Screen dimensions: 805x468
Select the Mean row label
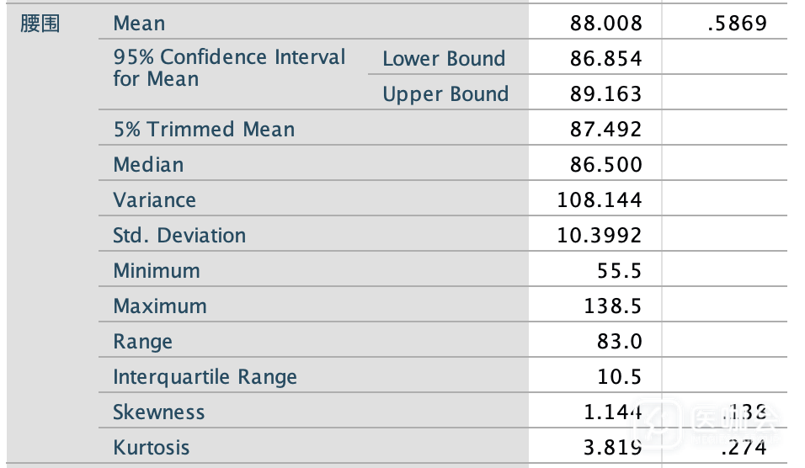tap(139, 24)
